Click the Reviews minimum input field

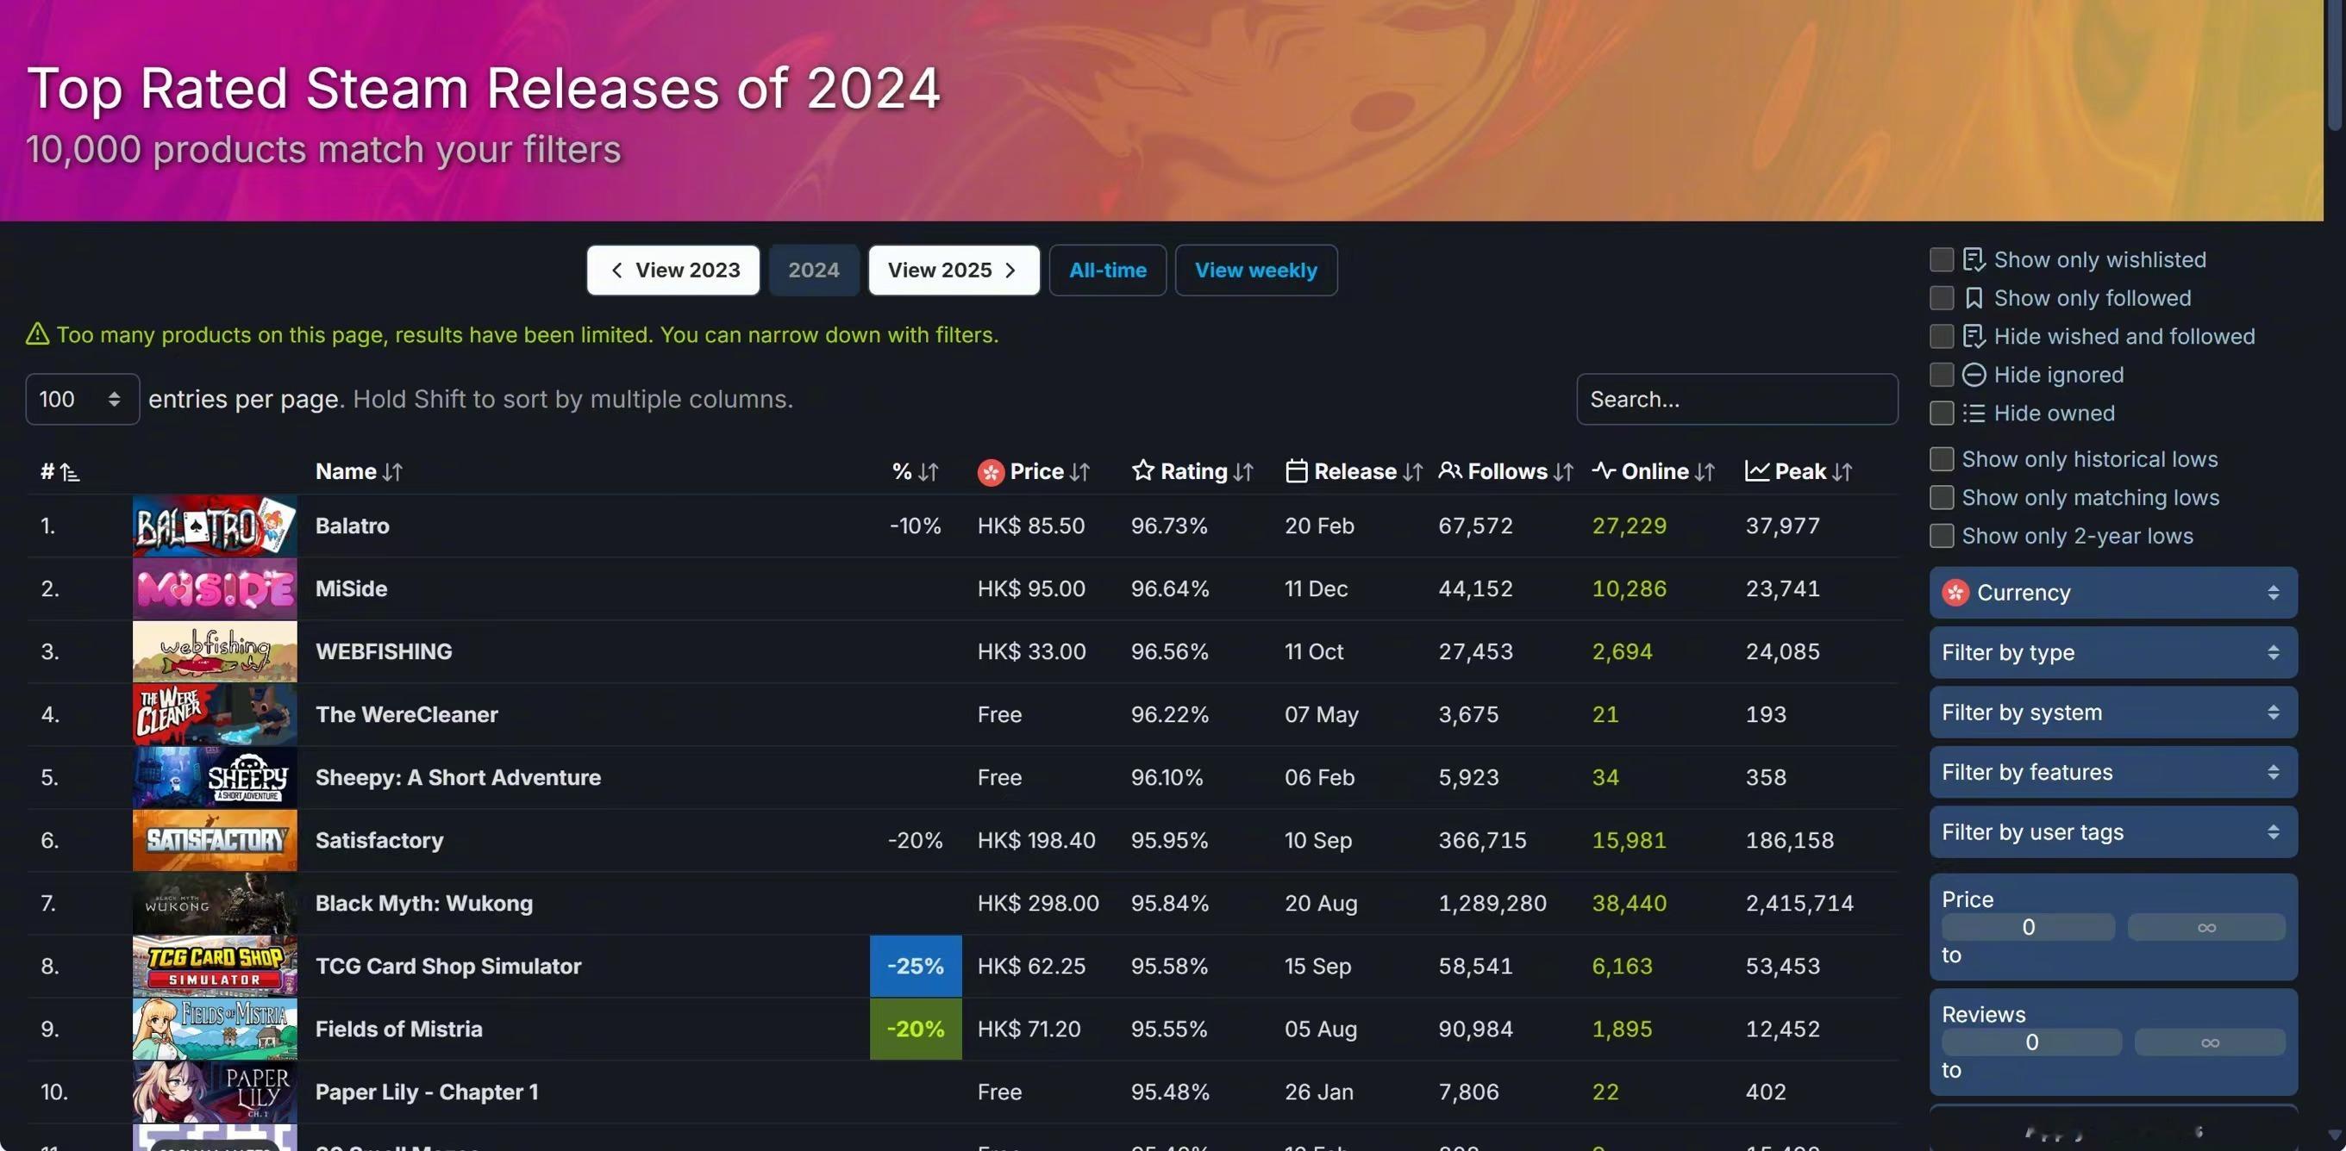2031,1042
